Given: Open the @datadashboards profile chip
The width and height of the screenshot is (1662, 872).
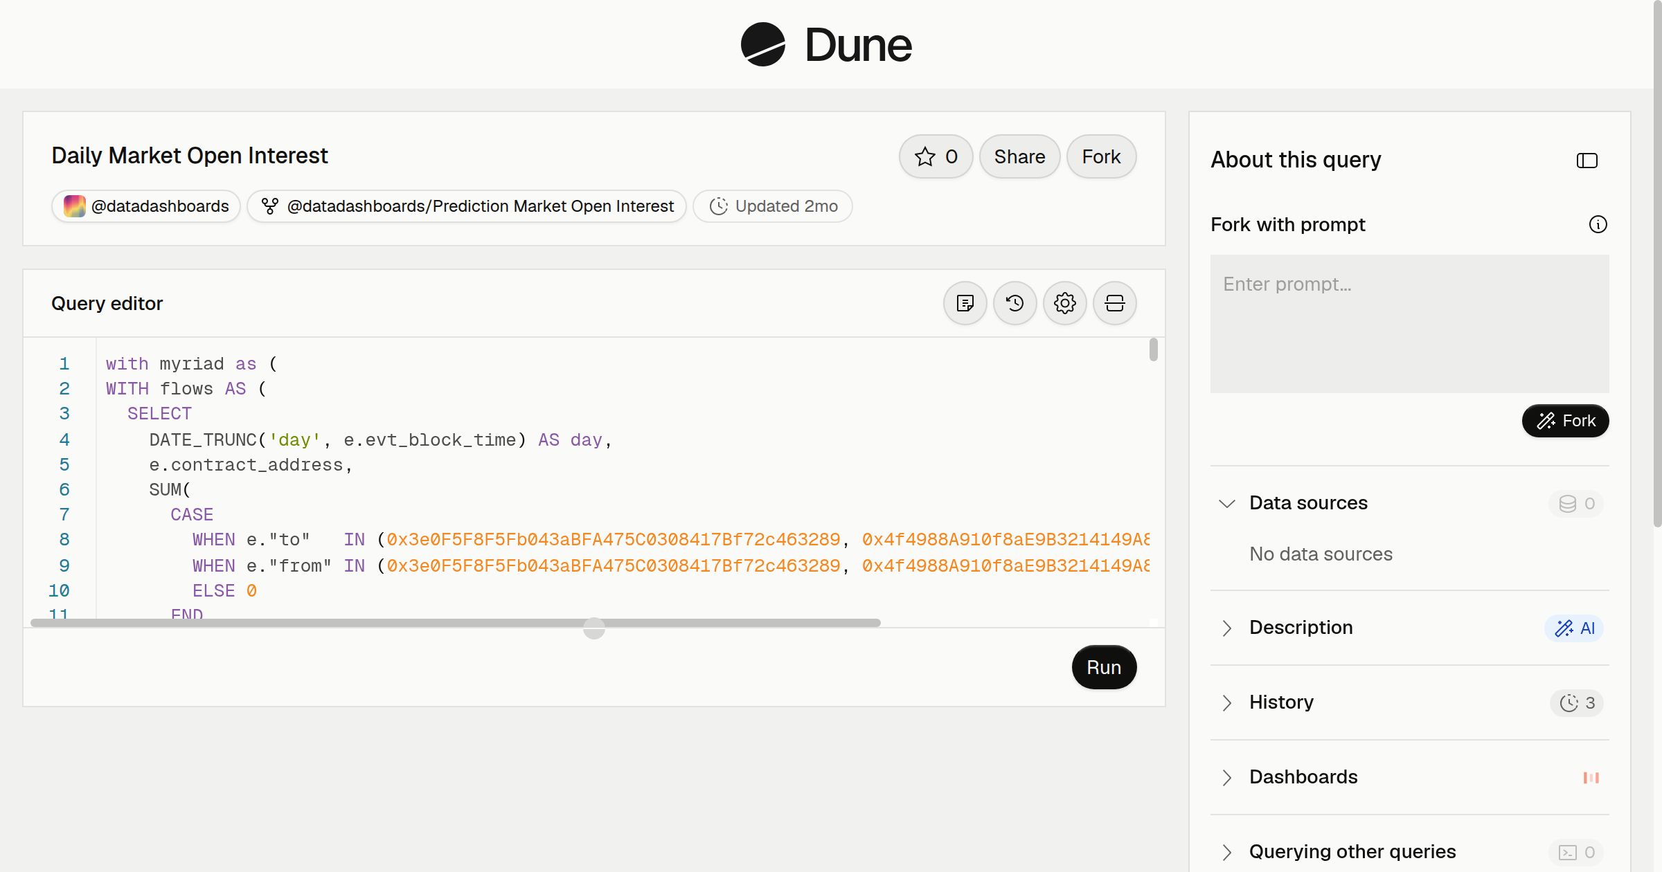Looking at the screenshot, I should tap(146, 206).
